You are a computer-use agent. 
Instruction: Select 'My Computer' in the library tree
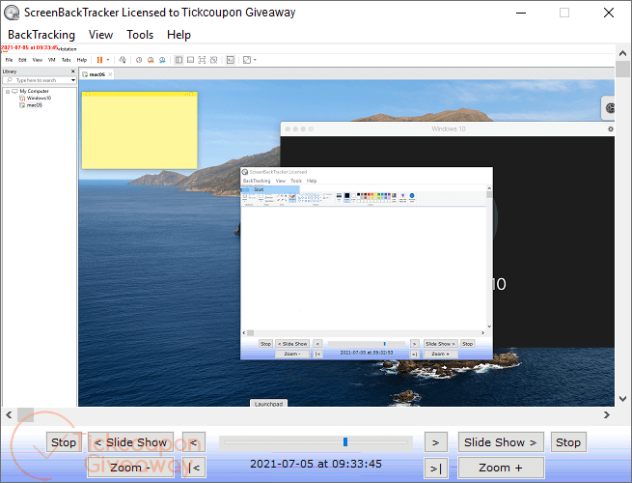tap(34, 91)
